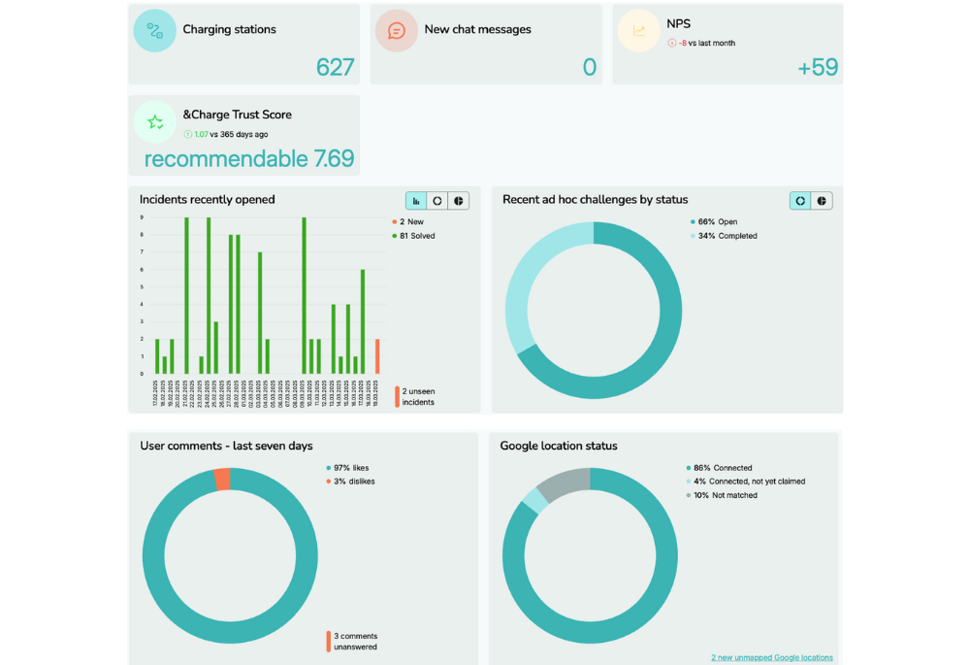This screenshot has width=970, height=665.
Task: Click the new chat messages count 0
Action: tap(590, 67)
